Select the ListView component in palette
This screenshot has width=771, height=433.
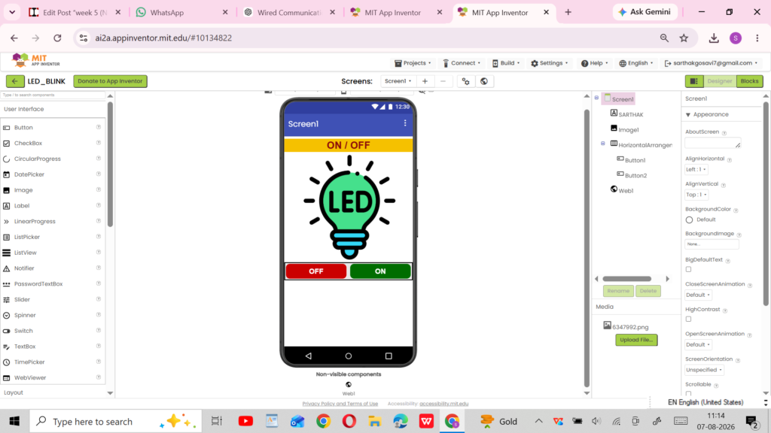pyautogui.click(x=25, y=253)
